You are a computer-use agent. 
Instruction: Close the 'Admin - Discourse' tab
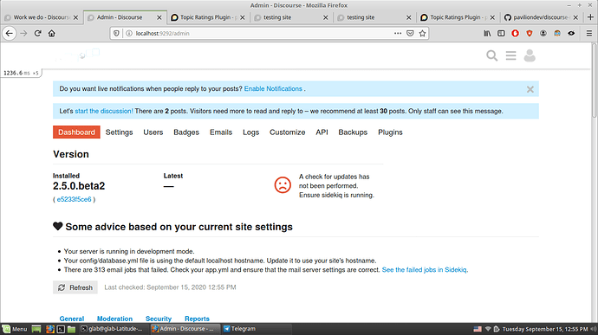click(159, 17)
